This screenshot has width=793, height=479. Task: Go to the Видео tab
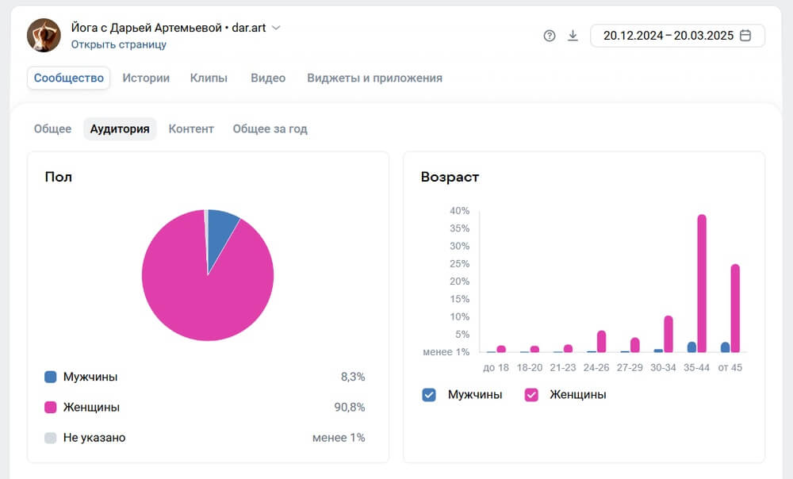268,78
